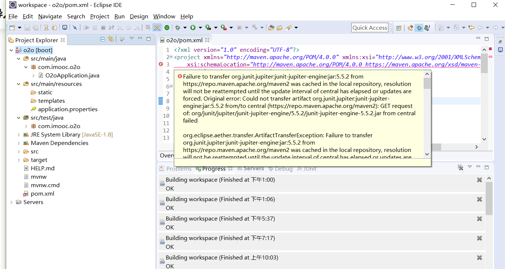The height and width of the screenshot is (269, 505).
Task: Toggle code folding on line 2
Action: click(171, 57)
